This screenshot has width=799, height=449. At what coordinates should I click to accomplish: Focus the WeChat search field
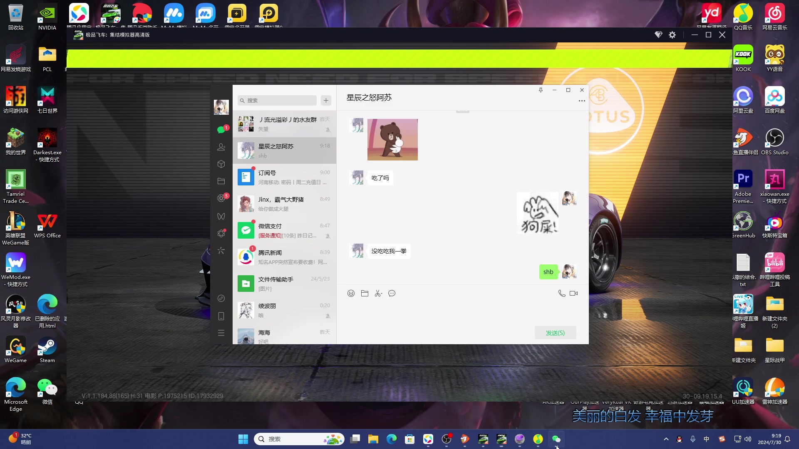(277, 100)
